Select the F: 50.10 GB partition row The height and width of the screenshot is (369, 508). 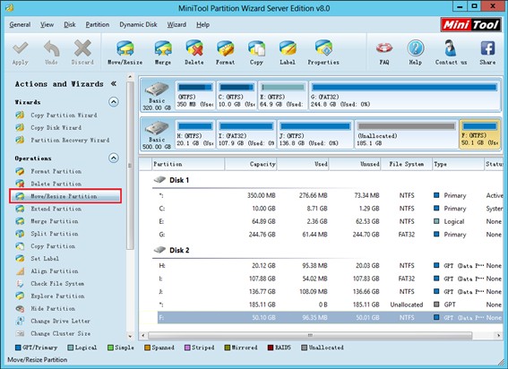[x=330, y=317]
